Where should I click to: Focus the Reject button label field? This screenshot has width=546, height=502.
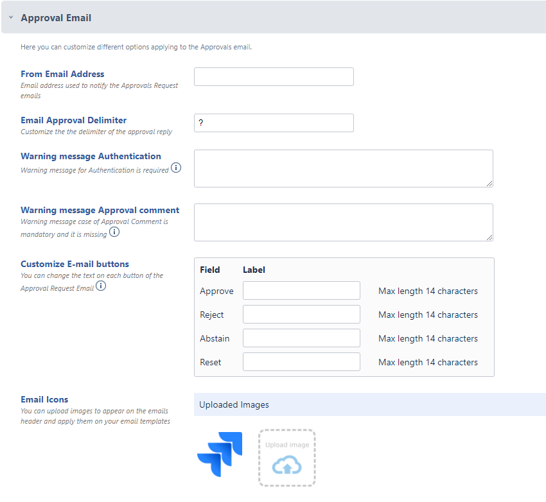[301, 315]
